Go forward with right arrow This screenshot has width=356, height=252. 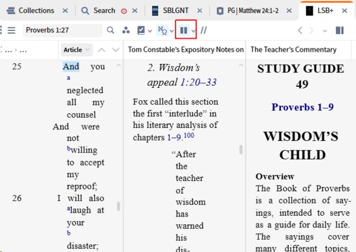[311, 30]
